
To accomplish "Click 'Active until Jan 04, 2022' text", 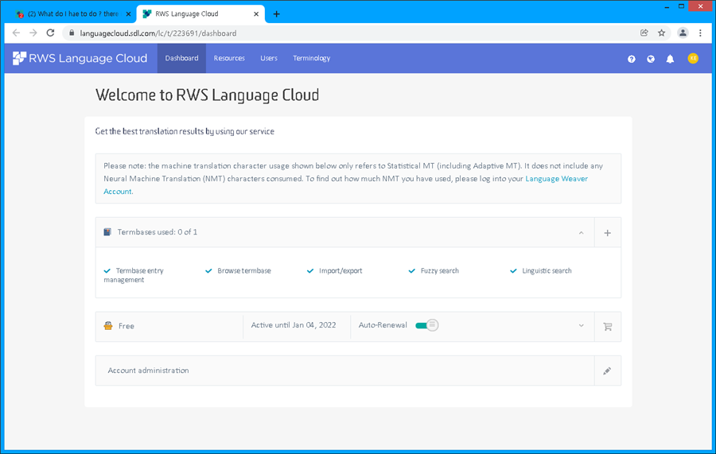I will pos(293,325).
